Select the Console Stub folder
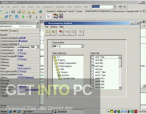The height and width of the screenshot is (114, 146). tap(68, 78)
